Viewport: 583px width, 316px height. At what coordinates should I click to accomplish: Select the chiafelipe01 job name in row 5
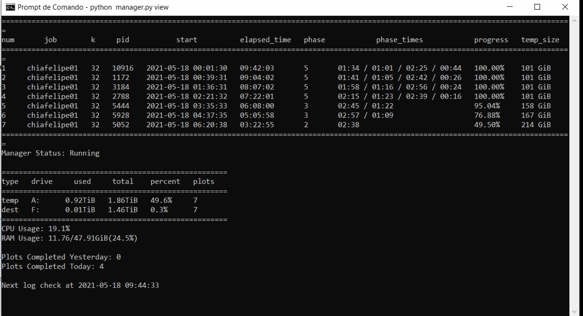tap(53, 106)
